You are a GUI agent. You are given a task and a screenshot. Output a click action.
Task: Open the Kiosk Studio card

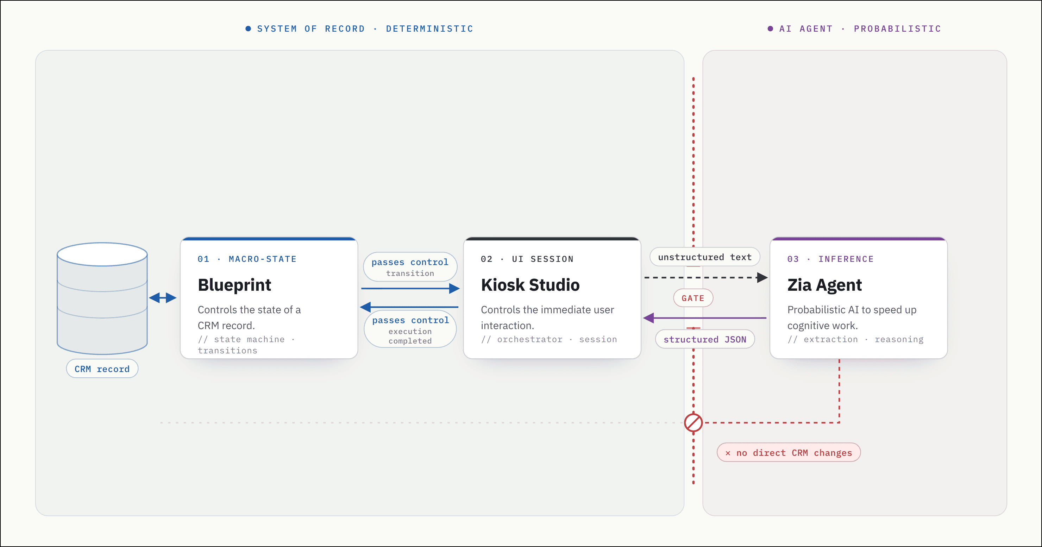tap(552, 298)
